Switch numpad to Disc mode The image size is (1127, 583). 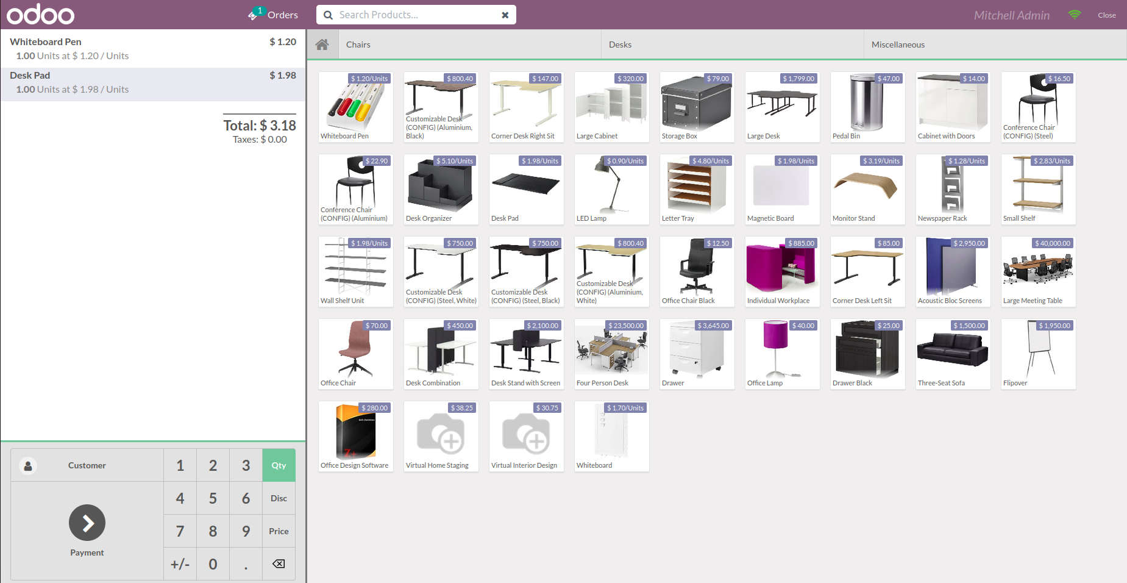[x=279, y=498]
